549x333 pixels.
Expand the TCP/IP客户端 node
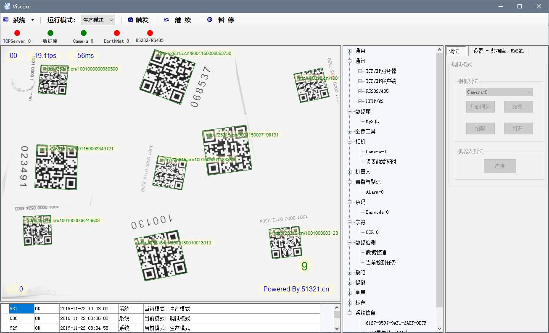360,81
